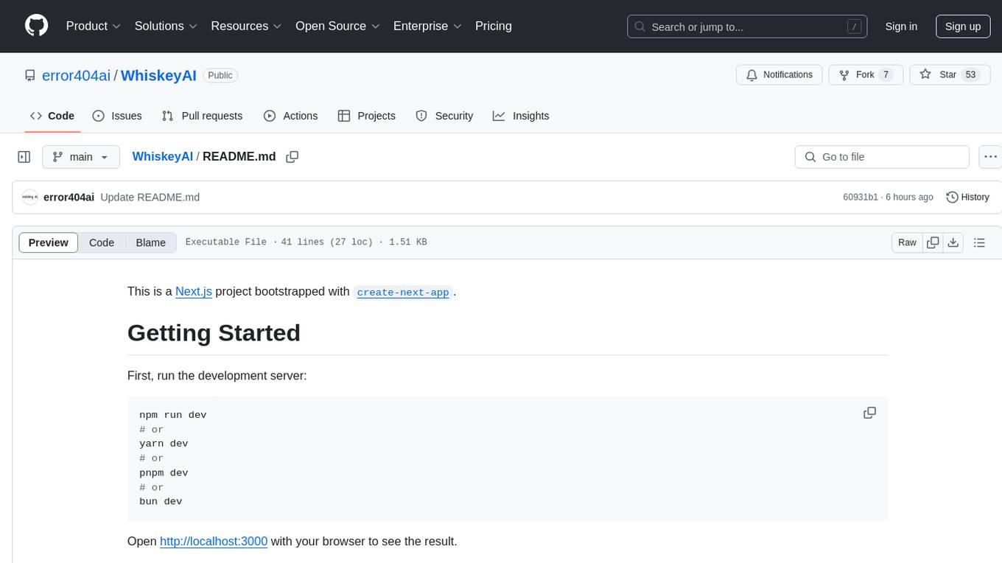
Task: Open the Code tab
Action: [x=52, y=116]
